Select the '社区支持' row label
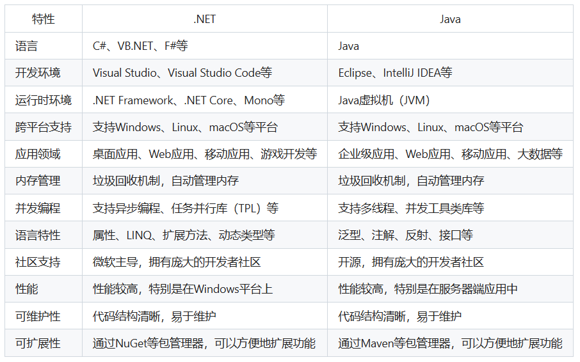This screenshot has height=362, width=580. (x=44, y=262)
